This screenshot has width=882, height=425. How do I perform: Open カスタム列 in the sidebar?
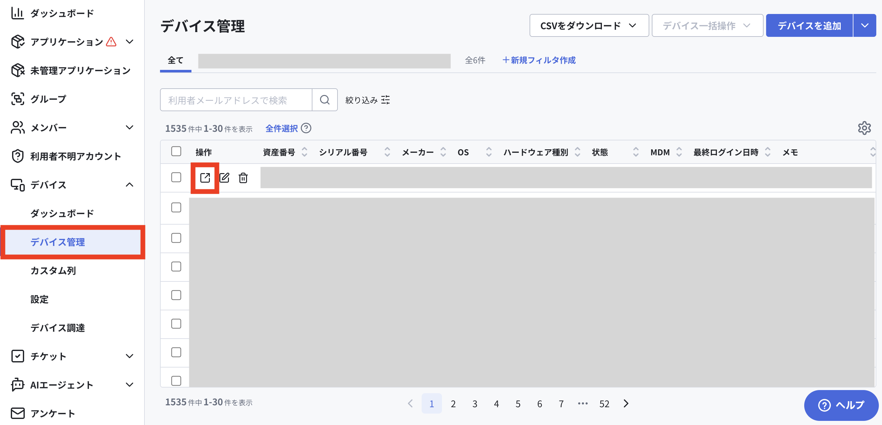click(x=53, y=271)
